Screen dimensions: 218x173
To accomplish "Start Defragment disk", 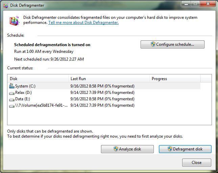I will click(185, 149).
